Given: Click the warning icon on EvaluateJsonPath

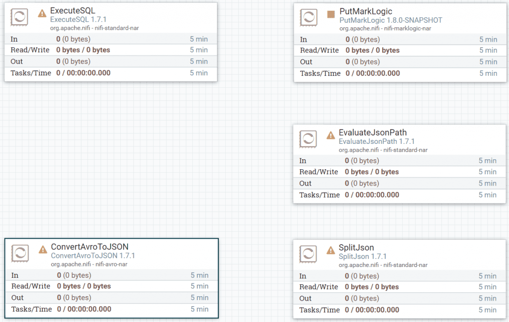Looking at the screenshot, I should pos(331,134).
